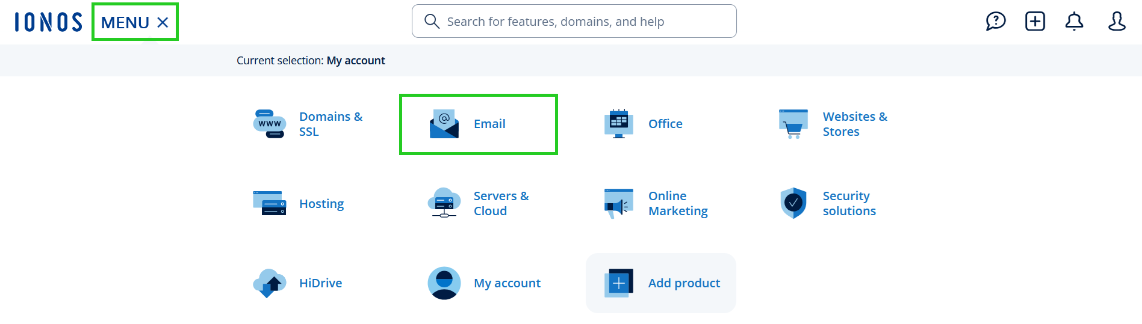
Task: Open the HiDrive menu entry
Action: 320,283
